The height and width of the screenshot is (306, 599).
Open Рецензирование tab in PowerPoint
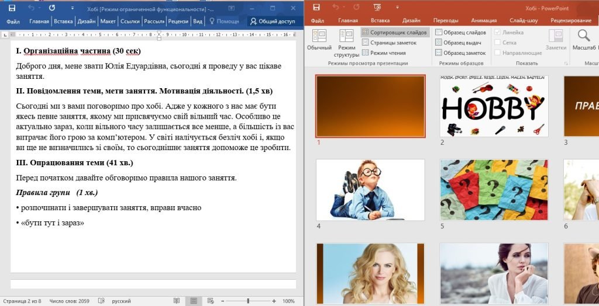tap(571, 20)
